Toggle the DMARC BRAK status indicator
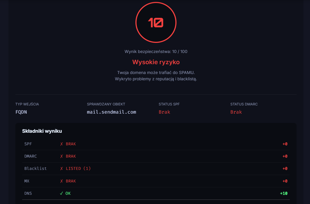The height and width of the screenshot is (204, 310). point(71,156)
